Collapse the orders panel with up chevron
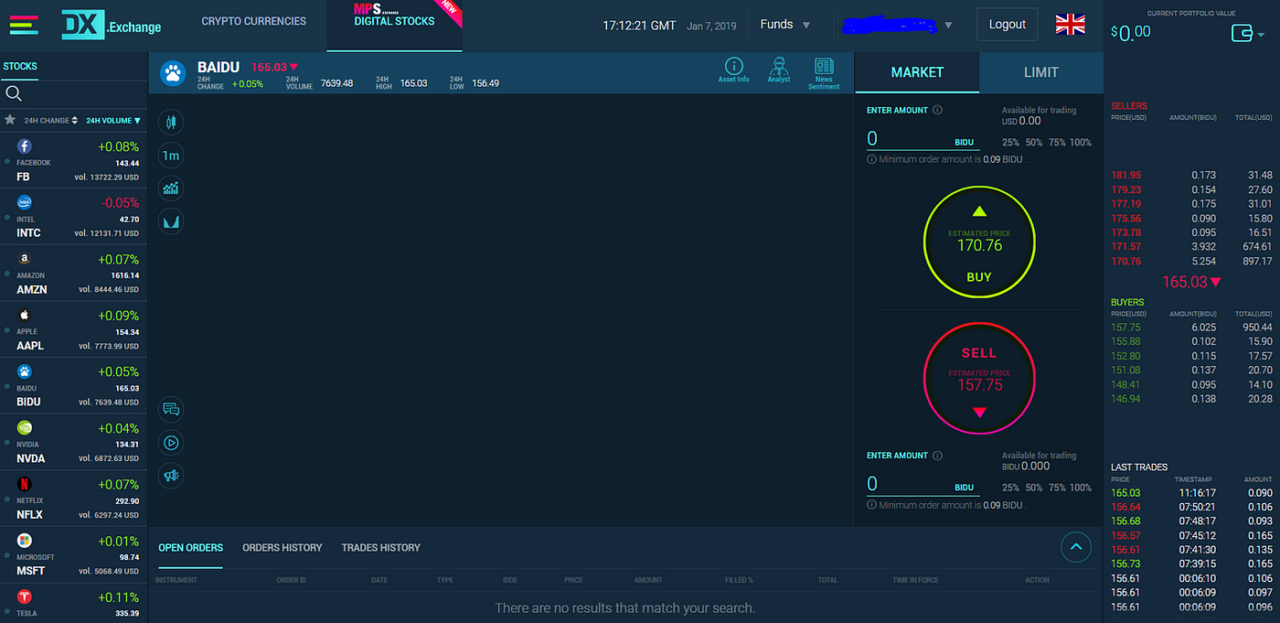 1075,547
